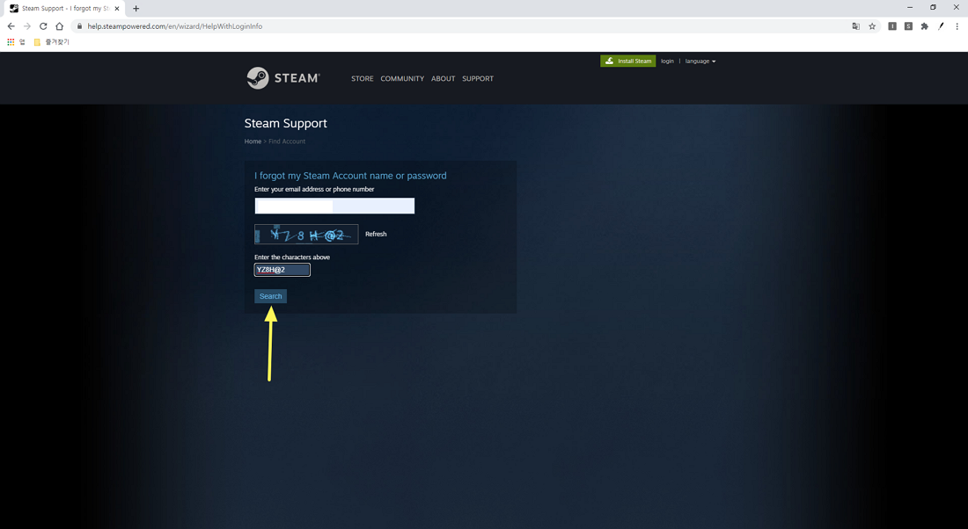Close the Steam Support tab

(x=117, y=9)
